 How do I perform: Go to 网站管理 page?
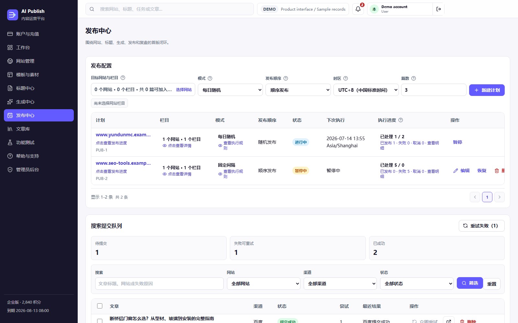click(x=39, y=61)
